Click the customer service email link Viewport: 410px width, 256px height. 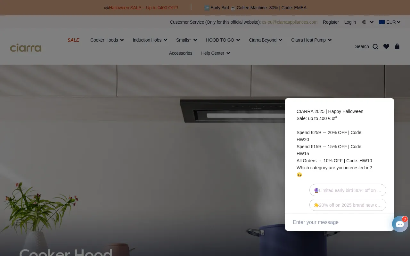coord(290,22)
